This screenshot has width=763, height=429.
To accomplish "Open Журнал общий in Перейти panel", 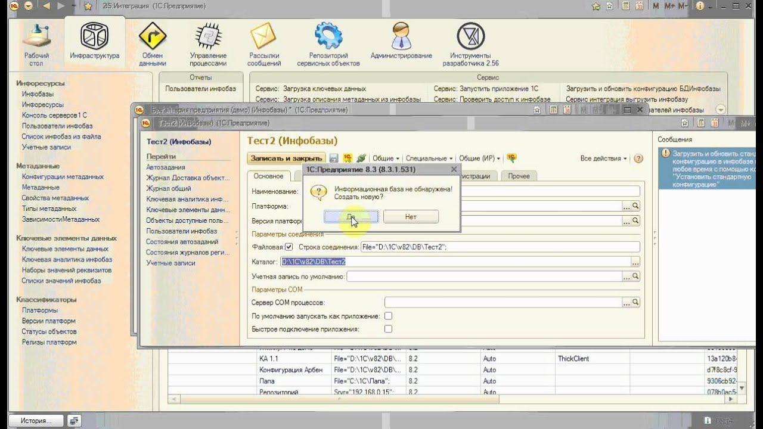I will coord(169,188).
